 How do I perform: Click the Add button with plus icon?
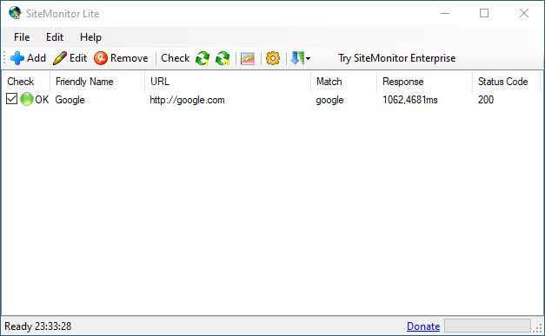coord(28,58)
